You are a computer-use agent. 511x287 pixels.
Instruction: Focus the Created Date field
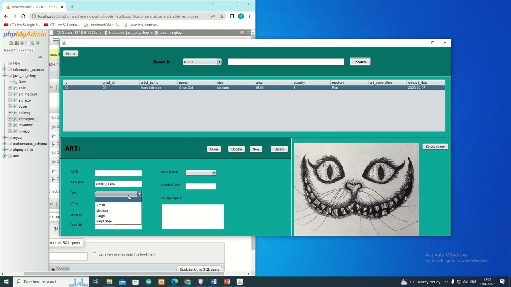(201, 186)
